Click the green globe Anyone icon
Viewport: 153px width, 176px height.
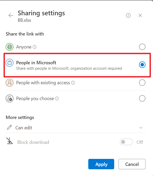pyautogui.click(x=10, y=47)
